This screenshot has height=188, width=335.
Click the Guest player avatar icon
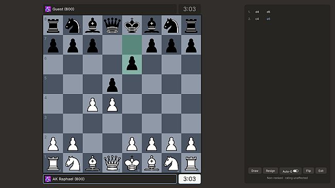pos(48,9)
